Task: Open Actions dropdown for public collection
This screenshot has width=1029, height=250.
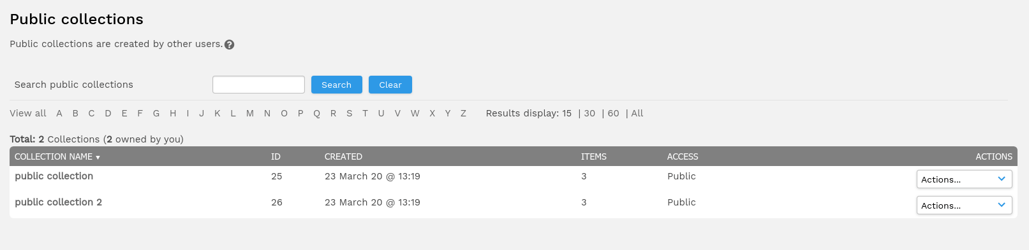Action: tap(964, 179)
